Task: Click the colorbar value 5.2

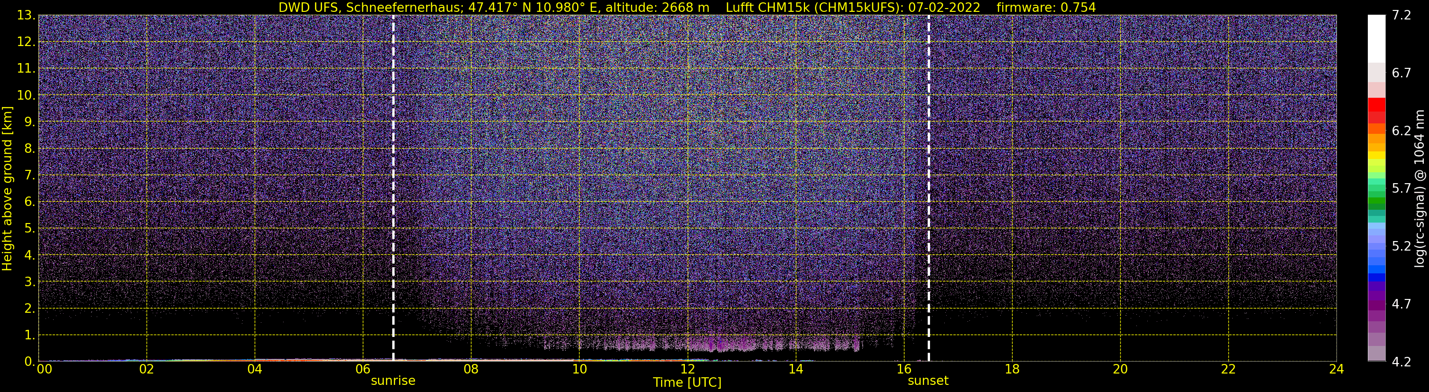Action: 1401,246
